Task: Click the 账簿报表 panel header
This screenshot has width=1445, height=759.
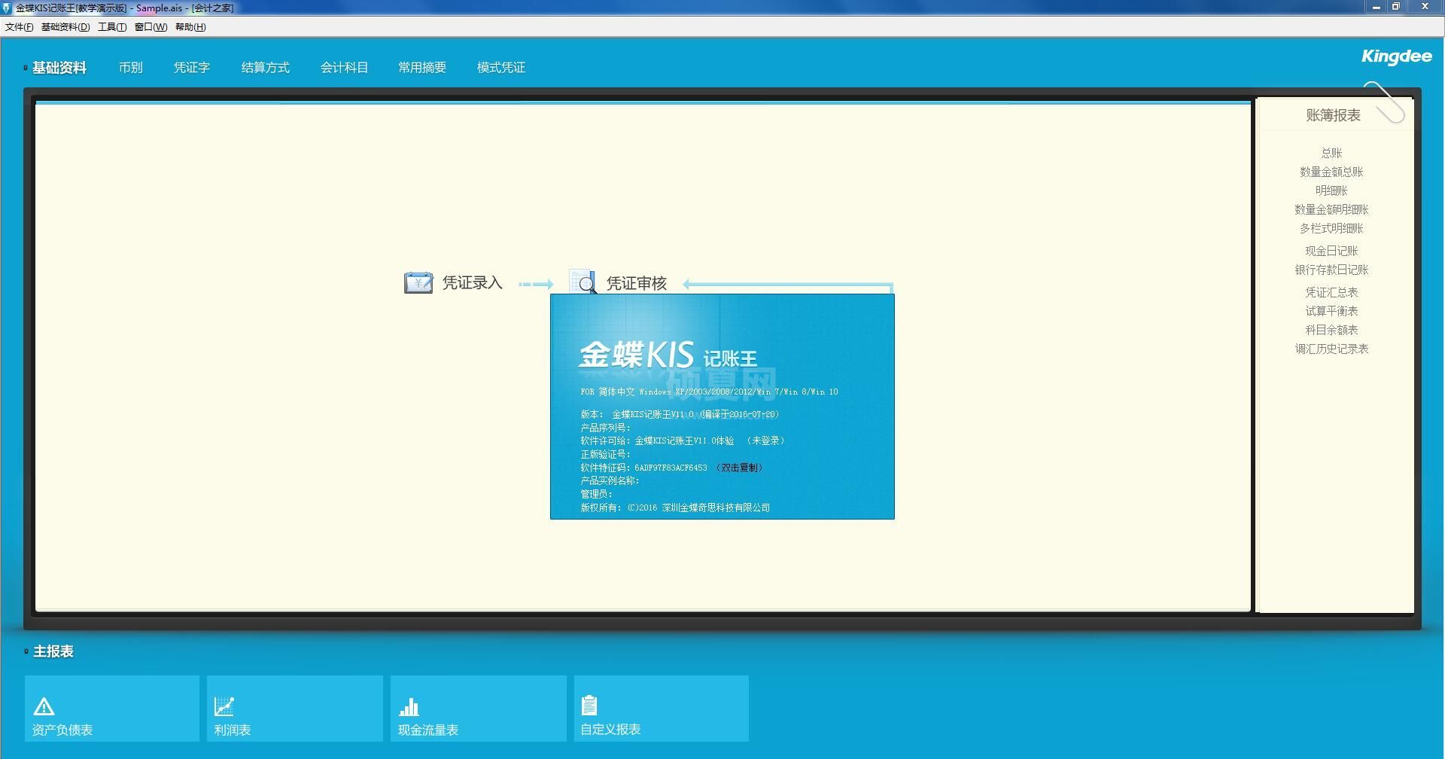Action: pos(1333,115)
